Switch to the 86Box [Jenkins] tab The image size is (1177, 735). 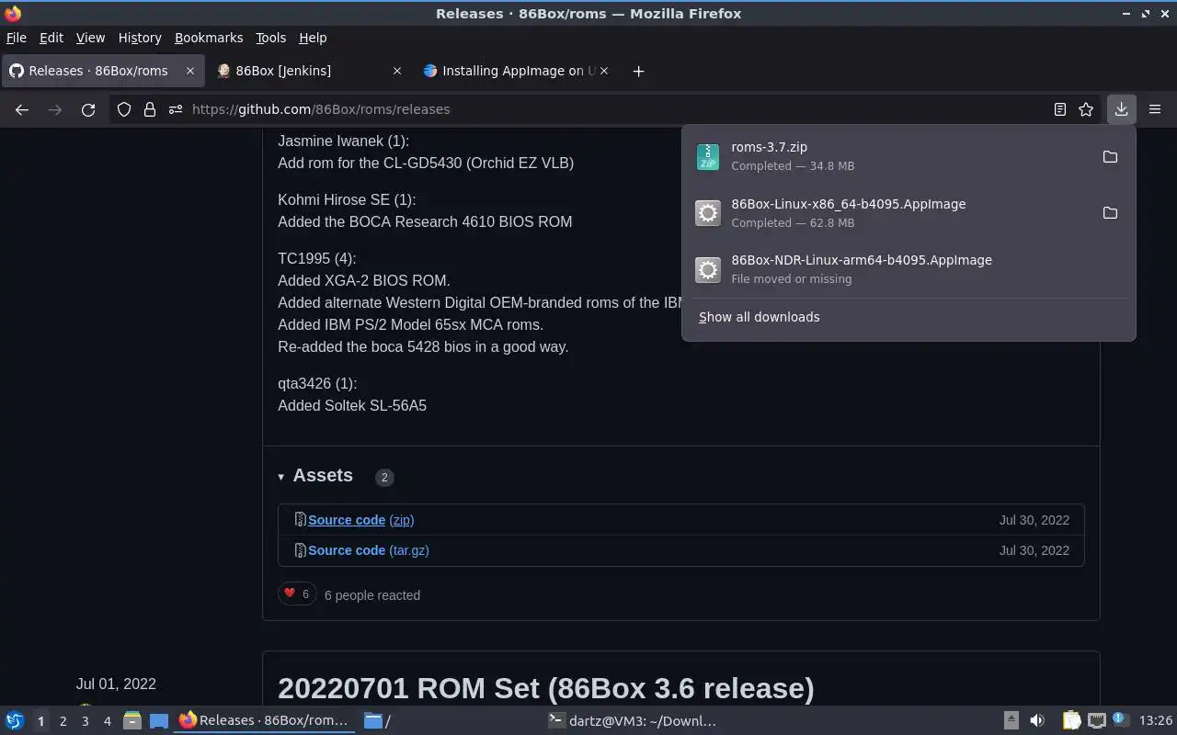pos(310,71)
